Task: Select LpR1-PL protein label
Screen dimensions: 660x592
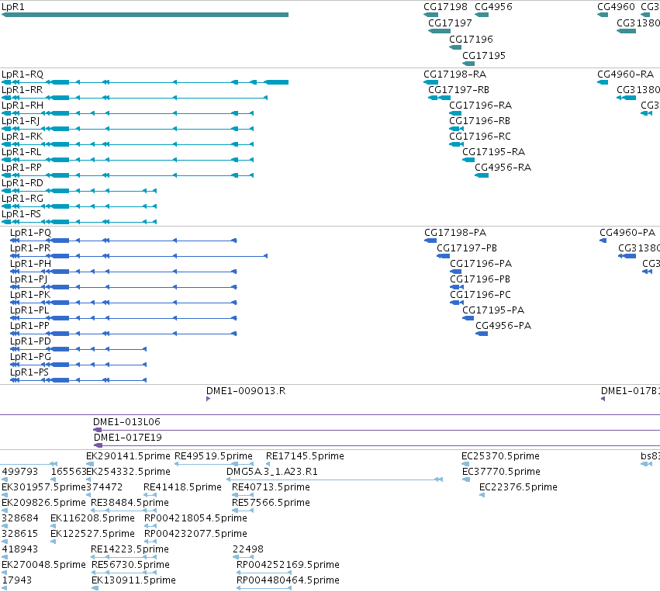Action: coord(29,310)
